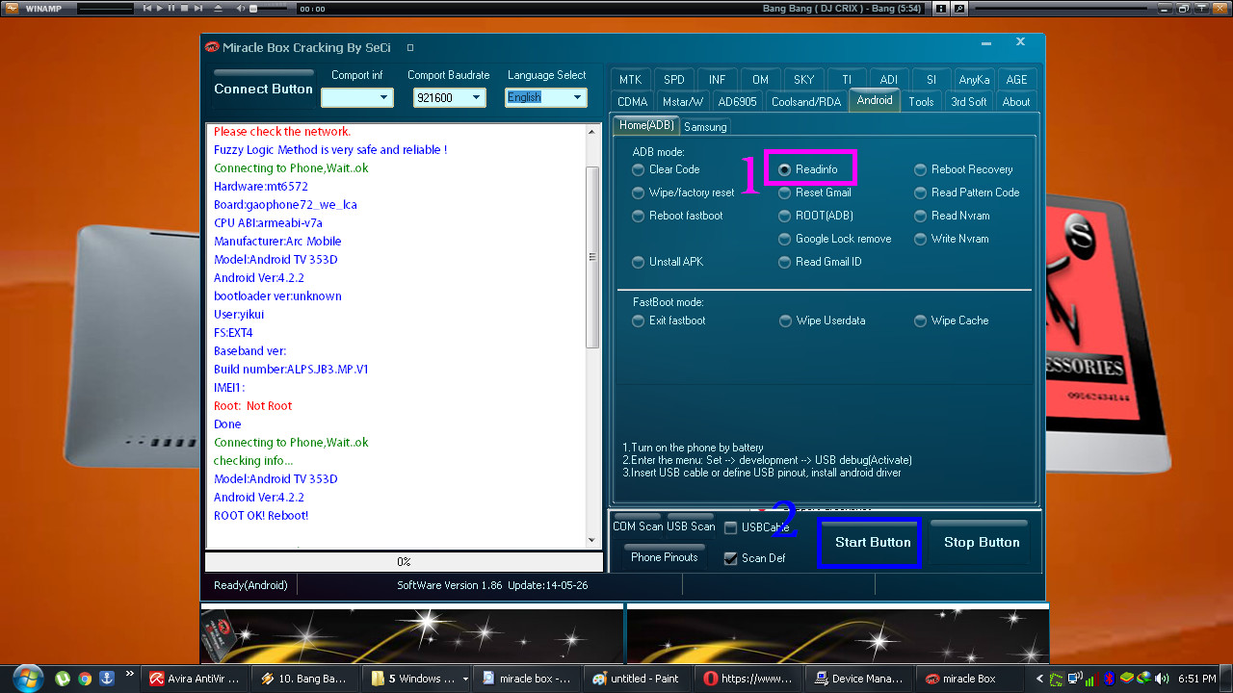Click the 6:51 PM system clock
The width and height of the screenshot is (1233, 693).
[x=1197, y=679]
